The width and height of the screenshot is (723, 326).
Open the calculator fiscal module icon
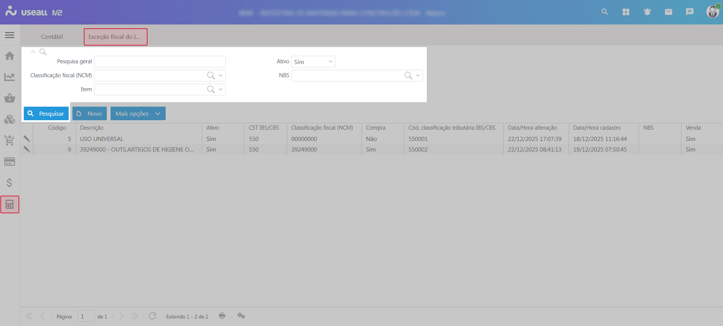tap(10, 205)
